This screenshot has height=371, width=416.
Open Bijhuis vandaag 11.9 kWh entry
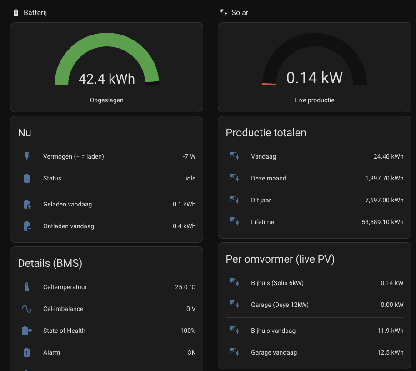pos(315,331)
